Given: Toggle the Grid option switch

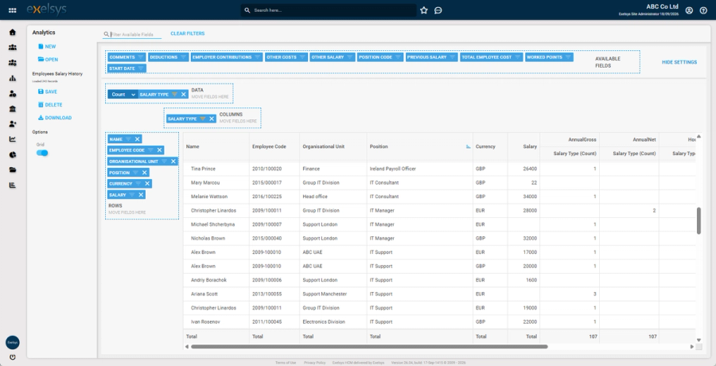Looking at the screenshot, I should (42, 153).
